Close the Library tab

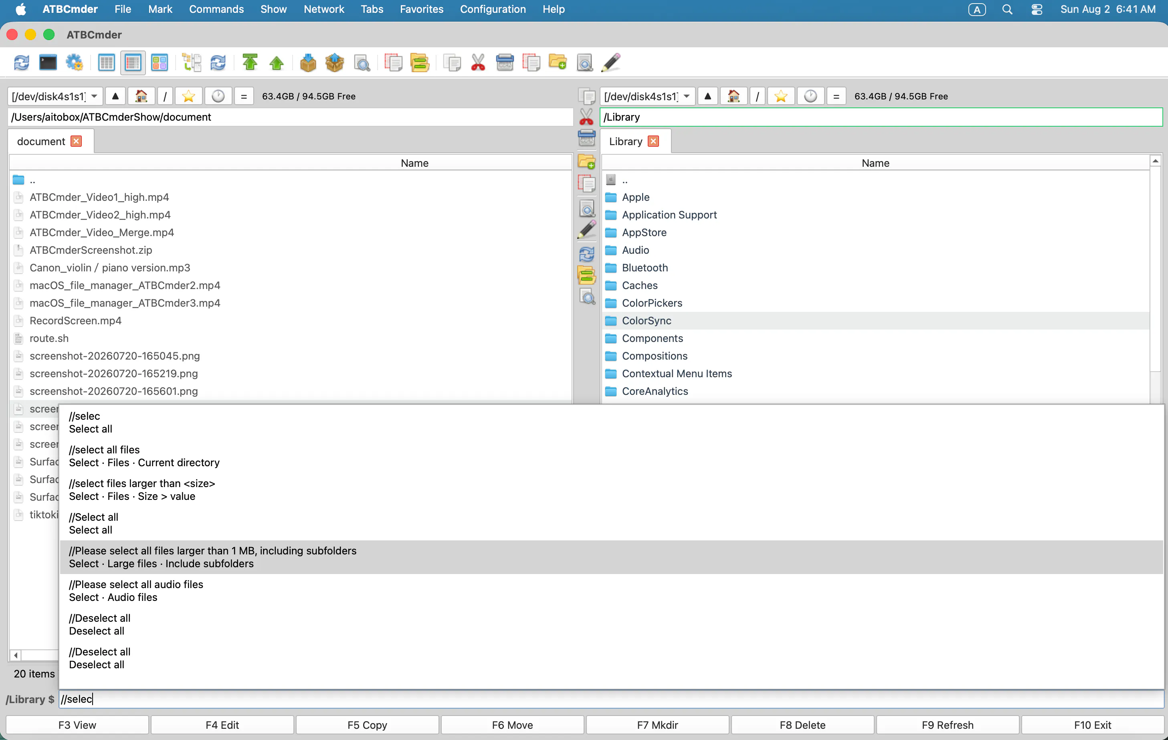(x=653, y=141)
